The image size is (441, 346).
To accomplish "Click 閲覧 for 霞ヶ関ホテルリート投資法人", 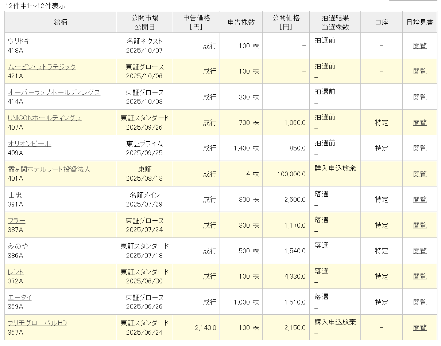I will pyautogui.click(x=419, y=174).
